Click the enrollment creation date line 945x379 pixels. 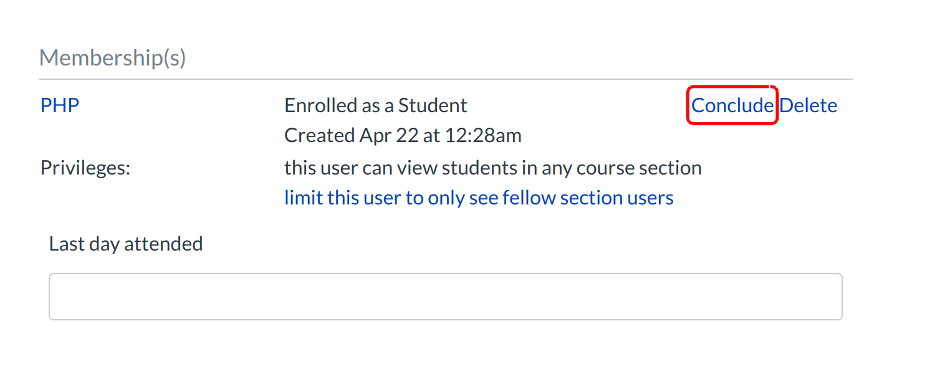coord(403,135)
